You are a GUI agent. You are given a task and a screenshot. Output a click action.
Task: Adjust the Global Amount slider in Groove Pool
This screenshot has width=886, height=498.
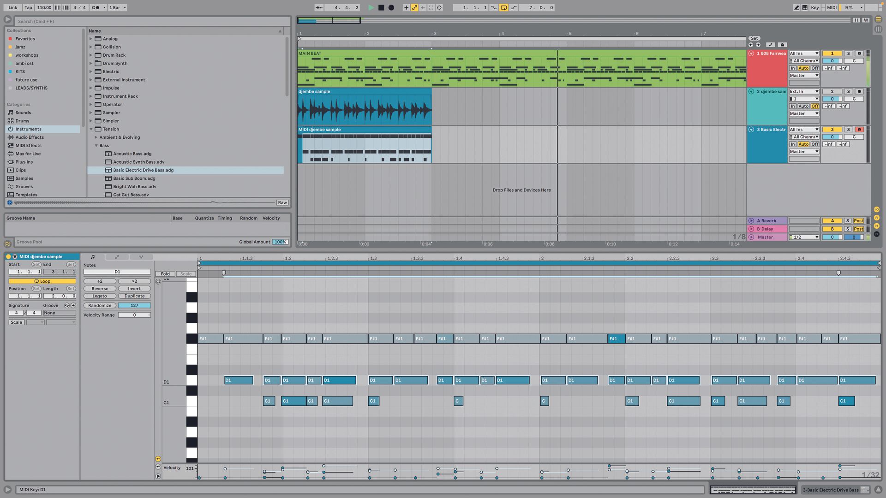pyautogui.click(x=280, y=242)
